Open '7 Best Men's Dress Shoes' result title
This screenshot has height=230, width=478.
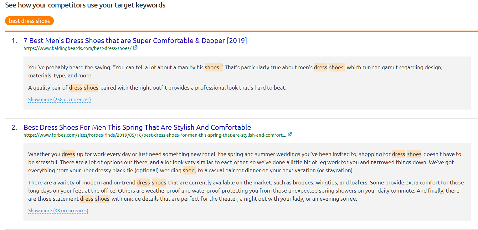[x=135, y=41]
